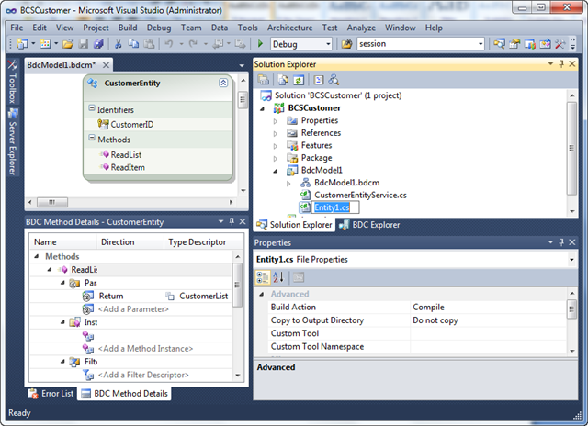Click the Save toolbar icon

pyautogui.click(x=84, y=44)
